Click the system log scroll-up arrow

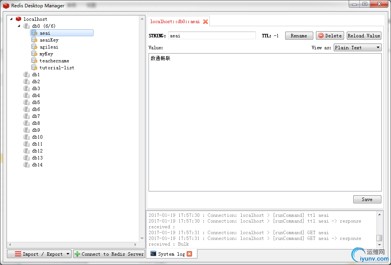379,214
